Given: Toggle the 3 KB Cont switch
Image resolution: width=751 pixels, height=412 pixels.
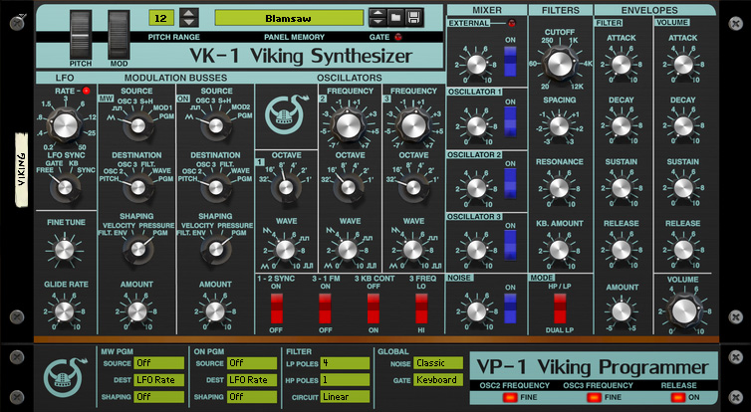Looking at the screenshot, I should pos(374,309).
